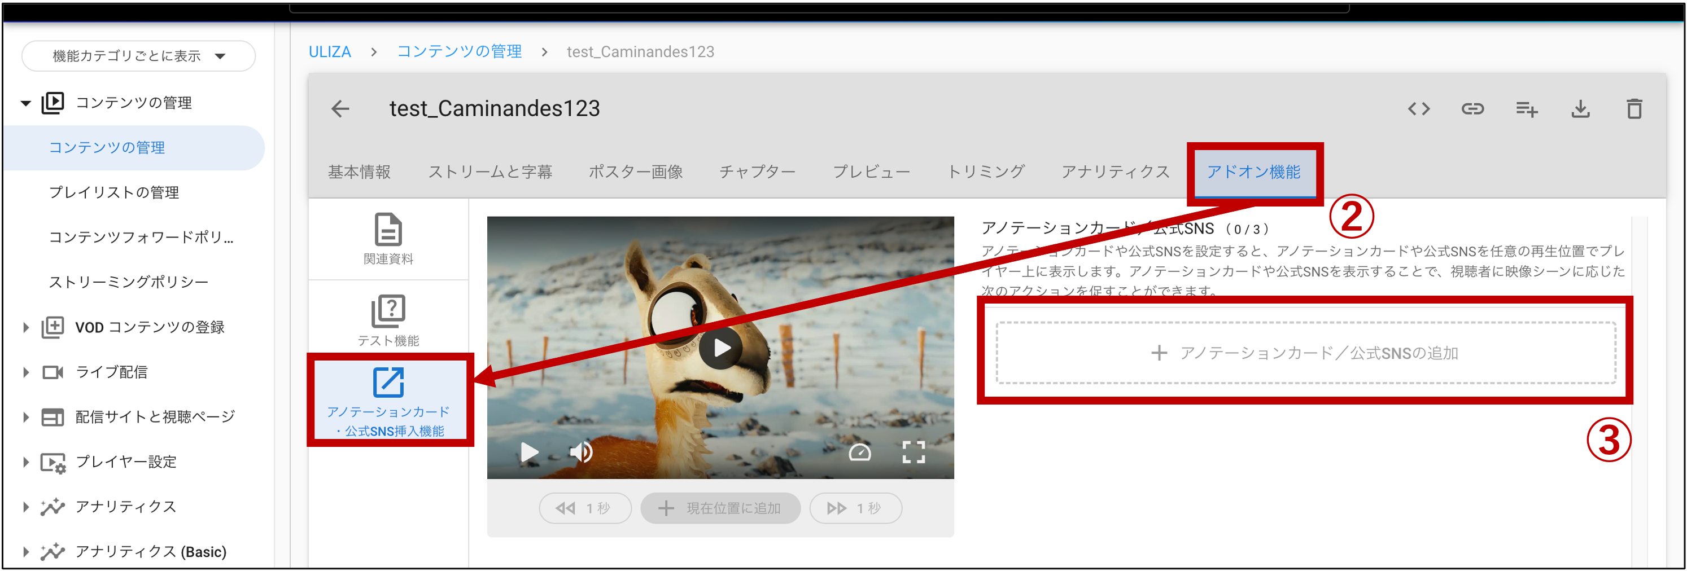Viewport: 1687px width, 571px height.
Task: Switch to 基本情報 tab
Action: click(359, 172)
